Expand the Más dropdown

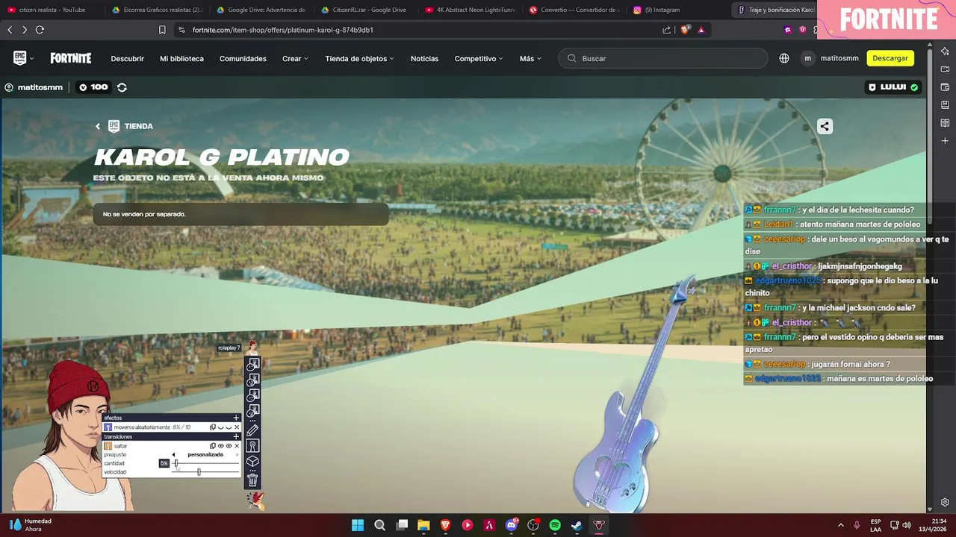530,58
